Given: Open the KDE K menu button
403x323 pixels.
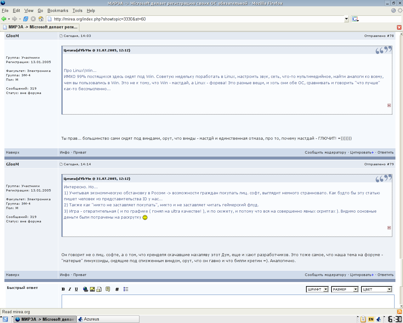Looking at the screenshot, I should point(5,319).
